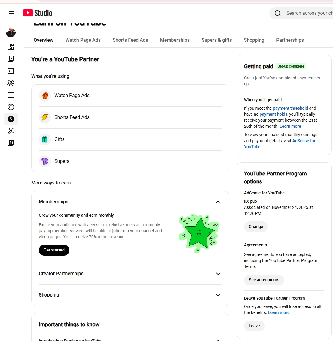Click the Supers purple icon

(x=45, y=161)
